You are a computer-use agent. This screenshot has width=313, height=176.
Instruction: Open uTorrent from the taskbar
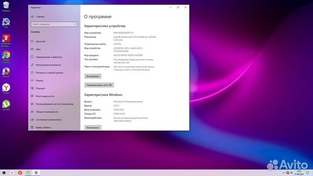[x=28, y=173]
